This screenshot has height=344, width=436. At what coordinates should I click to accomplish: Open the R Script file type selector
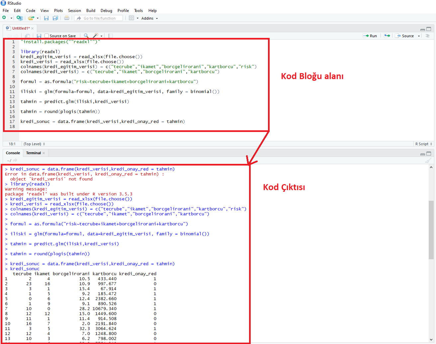[x=424, y=144]
